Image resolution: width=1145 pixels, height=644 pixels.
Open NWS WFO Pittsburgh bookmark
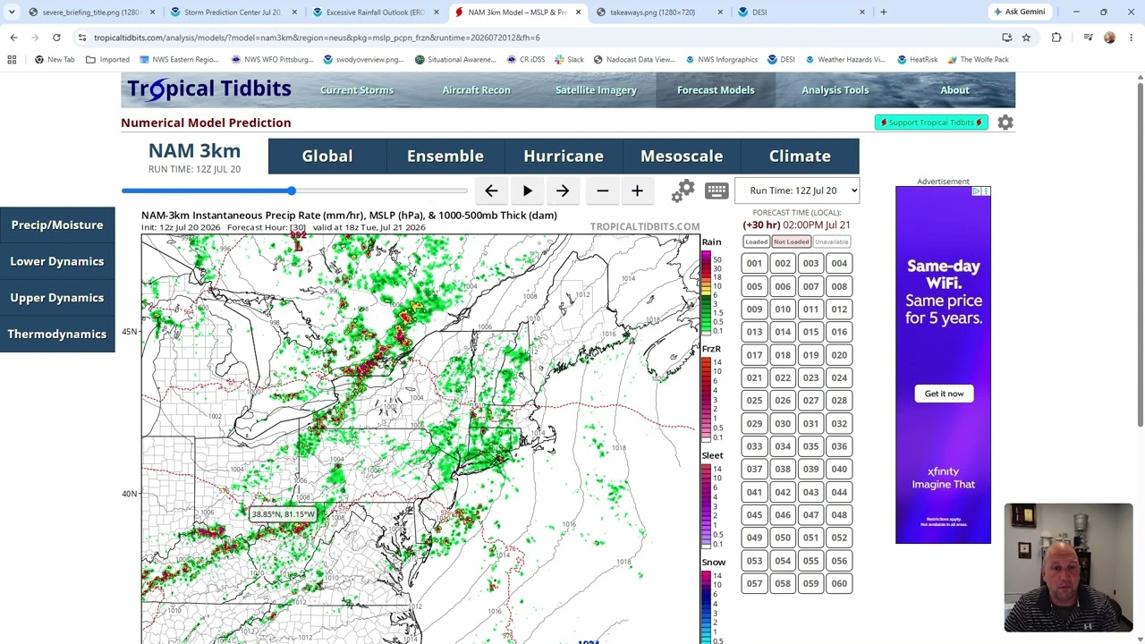point(271,59)
